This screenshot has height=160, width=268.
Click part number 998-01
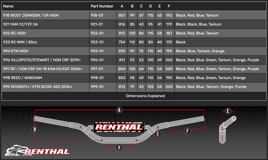point(97,78)
